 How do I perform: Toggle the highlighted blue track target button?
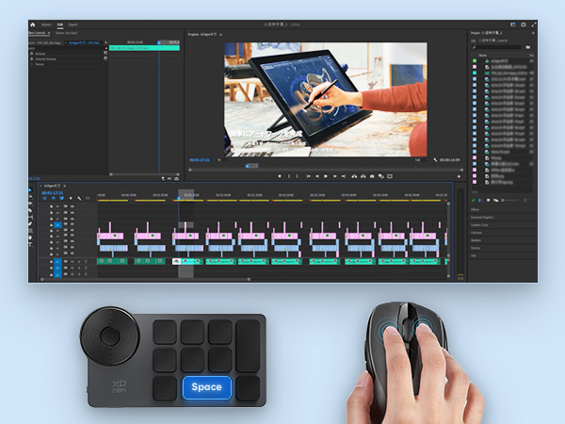[x=57, y=226]
